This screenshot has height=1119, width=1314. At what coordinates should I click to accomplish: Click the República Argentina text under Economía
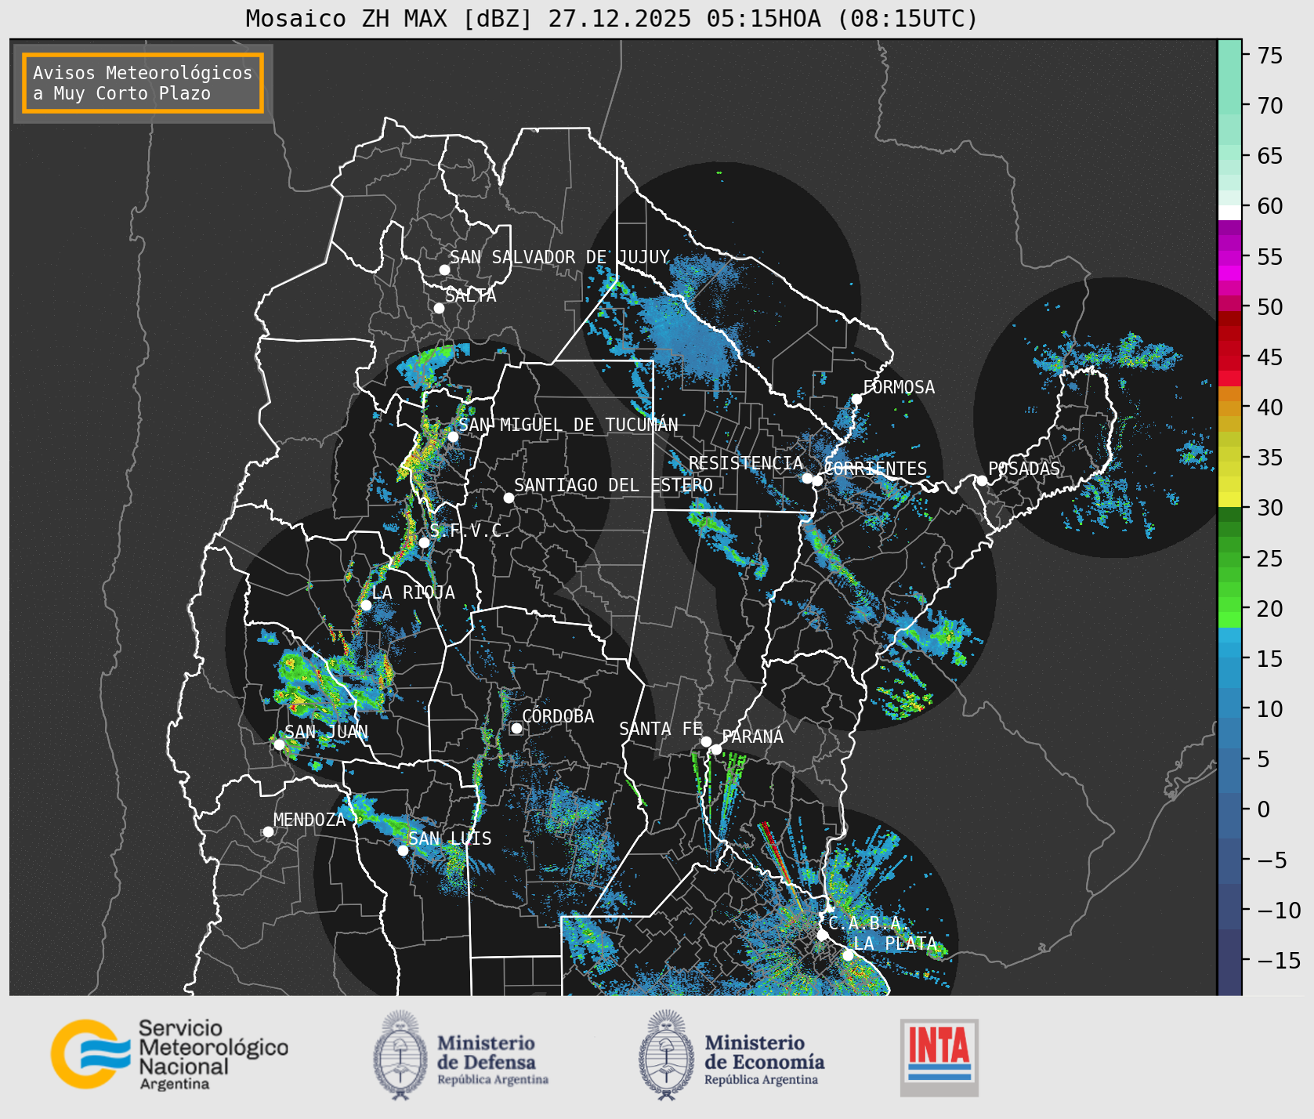761,1080
